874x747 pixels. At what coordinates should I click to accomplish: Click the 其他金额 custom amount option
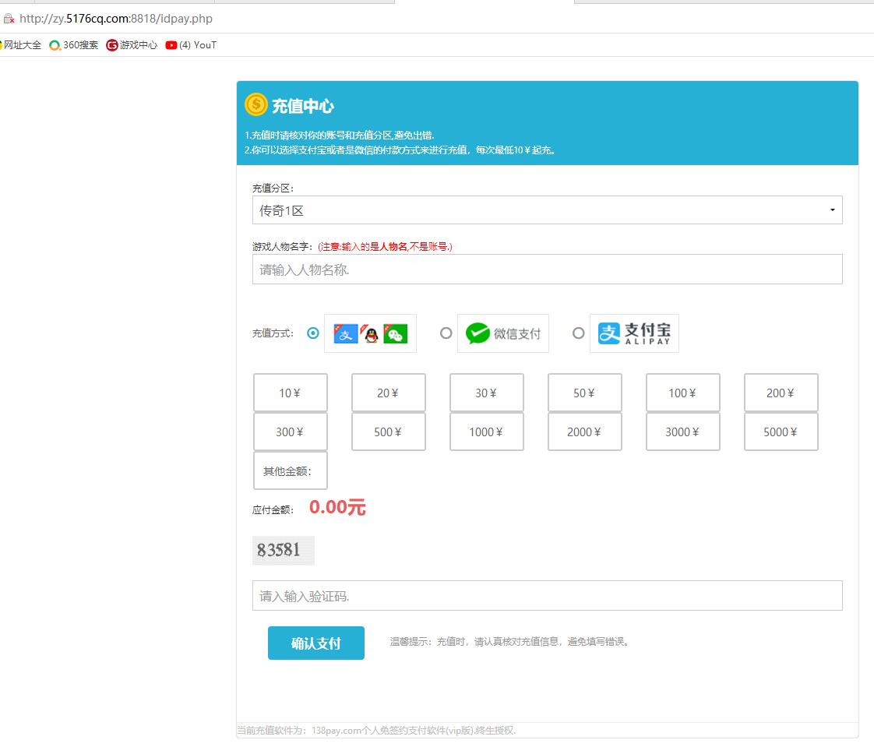(x=290, y=470)
